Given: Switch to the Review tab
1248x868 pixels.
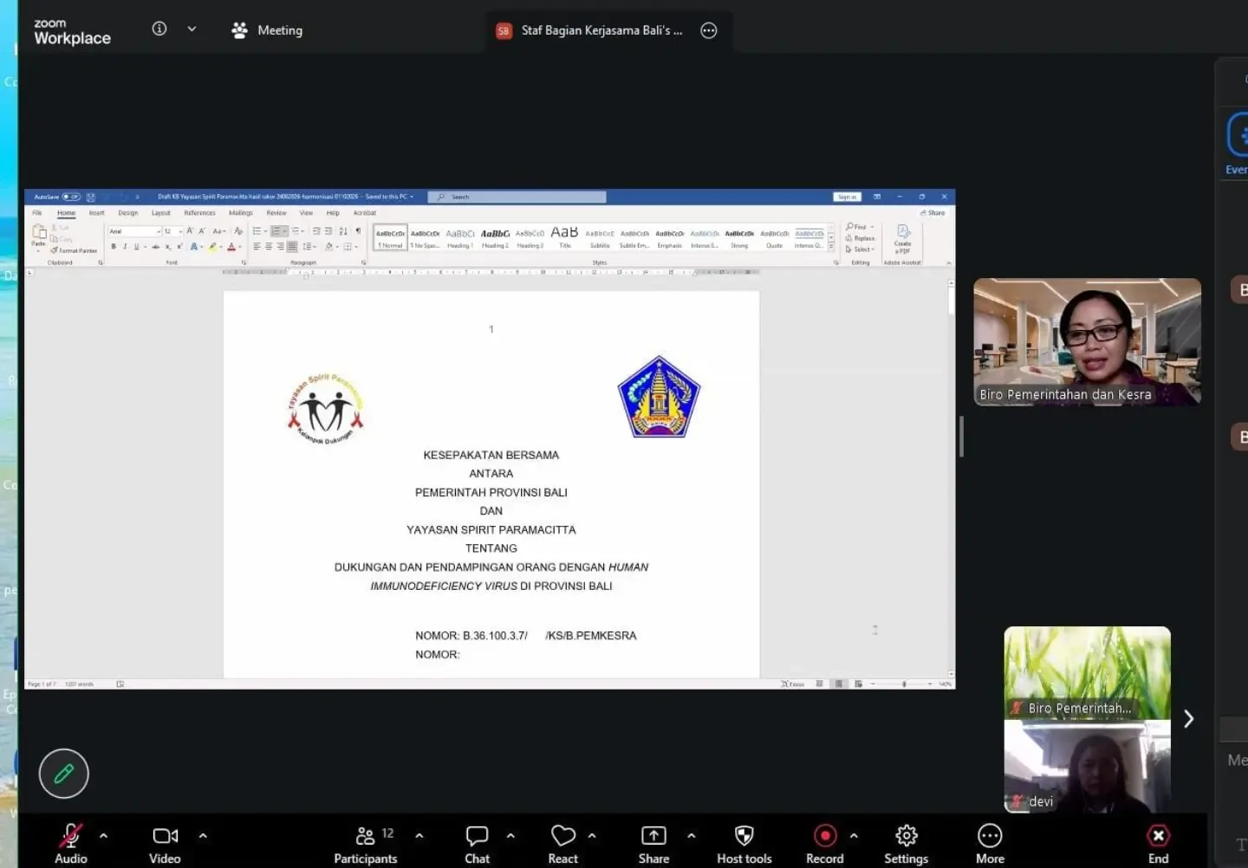Looking at the screenshot, I should pyautogui.click(x=276, y=213).
